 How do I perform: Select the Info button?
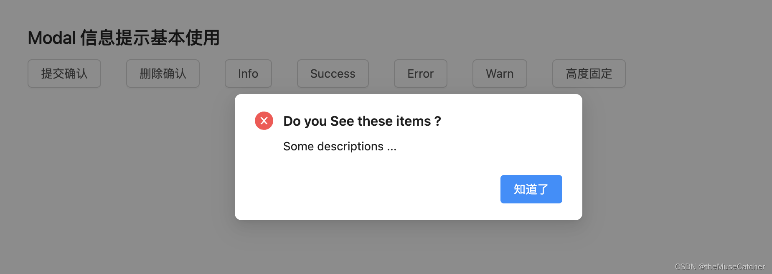[248, 74]
